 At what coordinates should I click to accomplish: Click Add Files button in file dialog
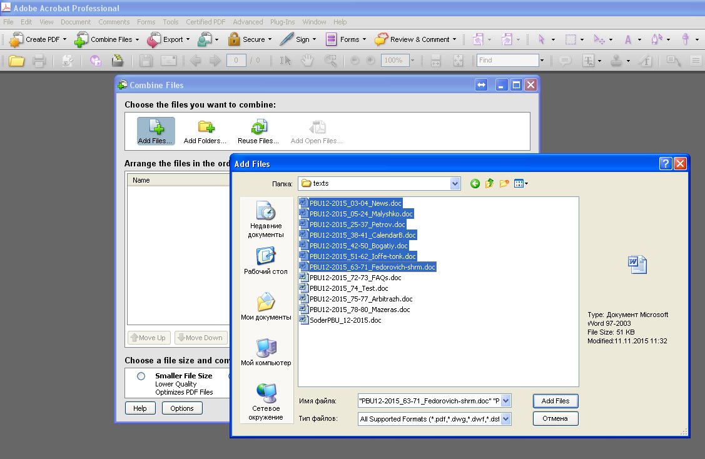[x=555, y=401]
